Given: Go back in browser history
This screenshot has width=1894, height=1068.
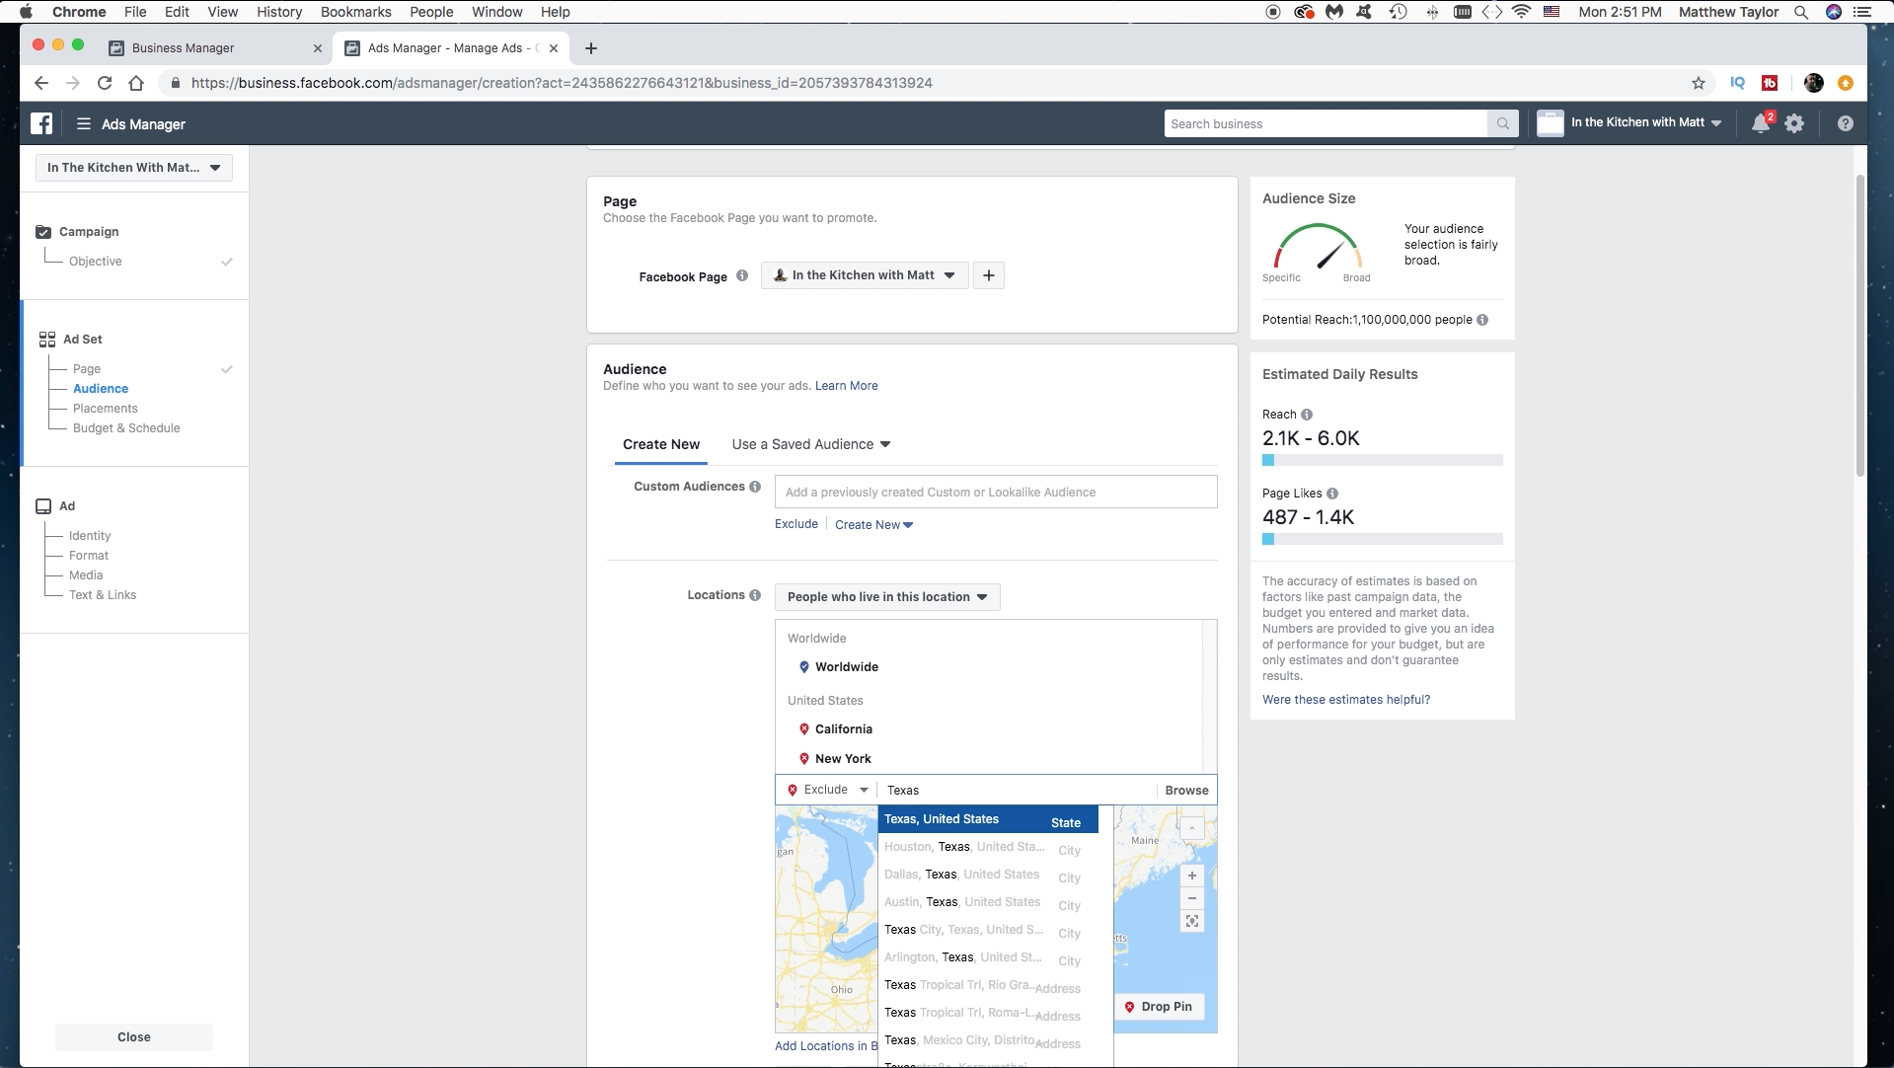Looking at the screenshot, I should [40, 83].
